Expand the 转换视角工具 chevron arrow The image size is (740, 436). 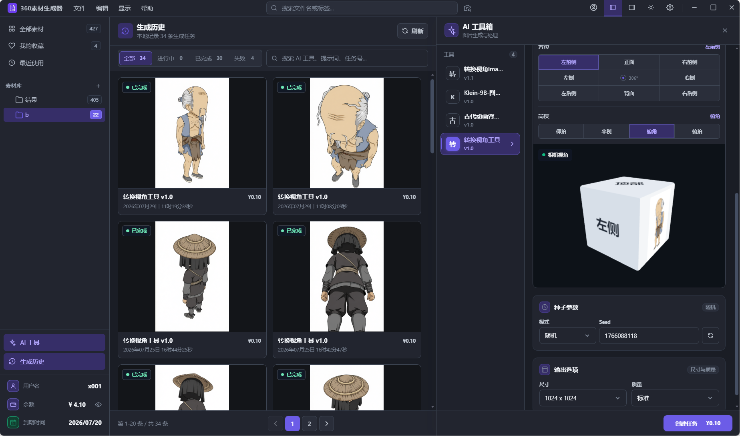[x=512, y=144]
